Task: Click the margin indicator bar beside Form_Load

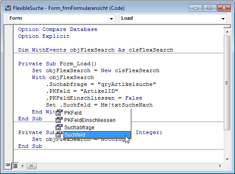Action: (x=9, y=64)
